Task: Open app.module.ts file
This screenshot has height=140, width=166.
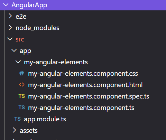Action: coord(45,119)
